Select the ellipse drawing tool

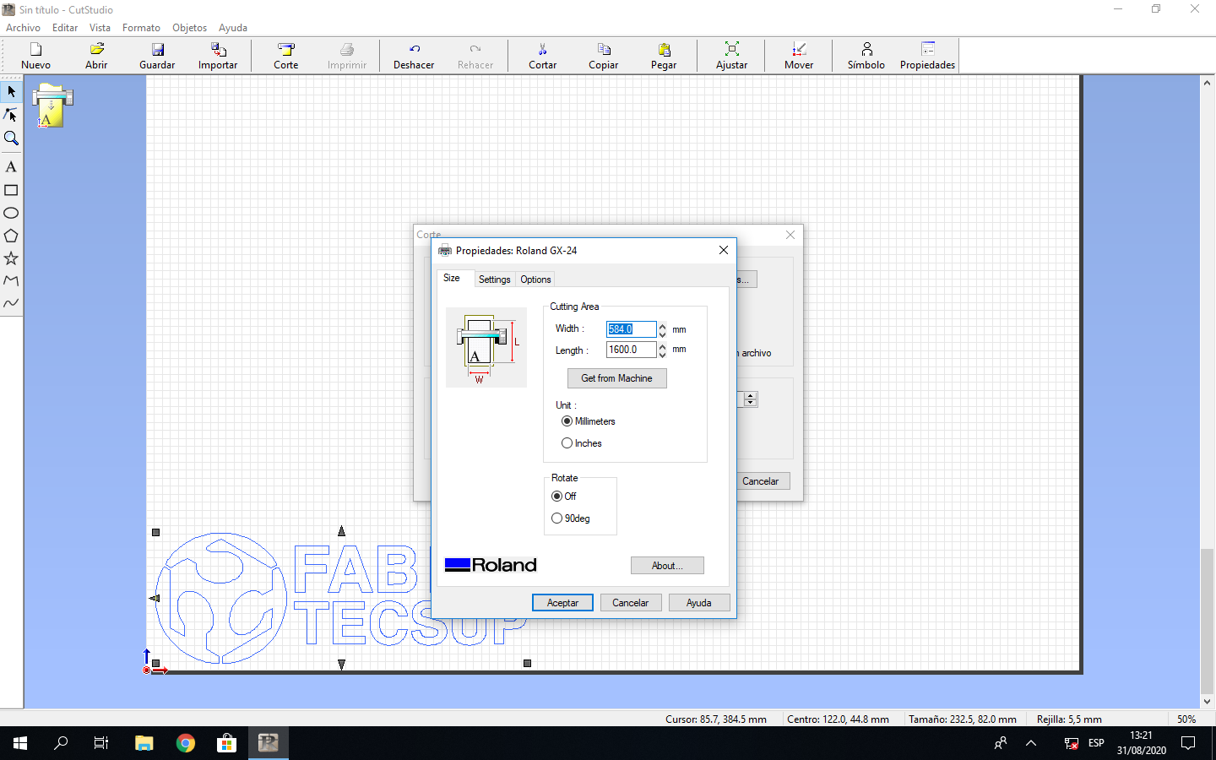(11, 213)
